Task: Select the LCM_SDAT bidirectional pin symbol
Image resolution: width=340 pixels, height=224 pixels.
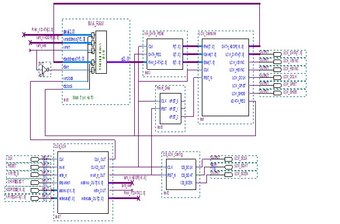Action: click(229, 167)
